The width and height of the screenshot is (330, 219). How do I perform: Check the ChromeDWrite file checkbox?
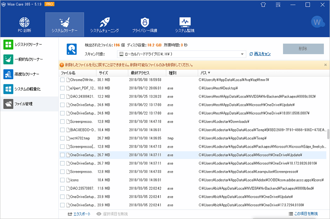[x=62, y=80]
